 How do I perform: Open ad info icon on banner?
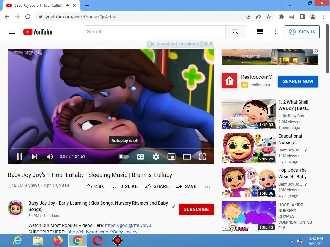point(316,51)
